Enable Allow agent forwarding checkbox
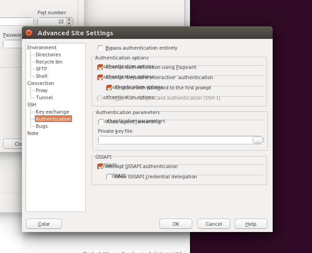 pyautogui.click(x=101, y=122)
